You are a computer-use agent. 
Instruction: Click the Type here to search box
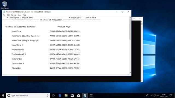pyautogui.click(x=28, y=96)
